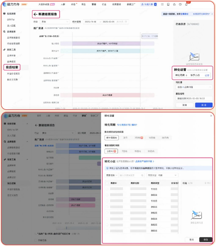Select the 统计周期内 conversion period option
The width and height of the screenshot is (216, 246).
pos(112,138)
